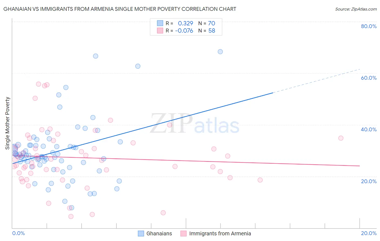Open the ZipAtlas.com source link

pyautogui.click(x=356, y=9)
